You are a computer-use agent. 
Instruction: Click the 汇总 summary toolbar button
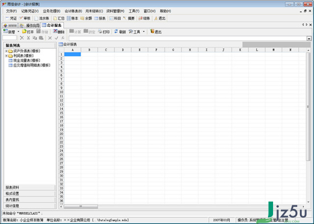coord(59,19)
